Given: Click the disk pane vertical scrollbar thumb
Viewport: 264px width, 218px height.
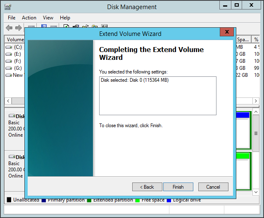Looking at the screenshot, I should click(256, 133).
